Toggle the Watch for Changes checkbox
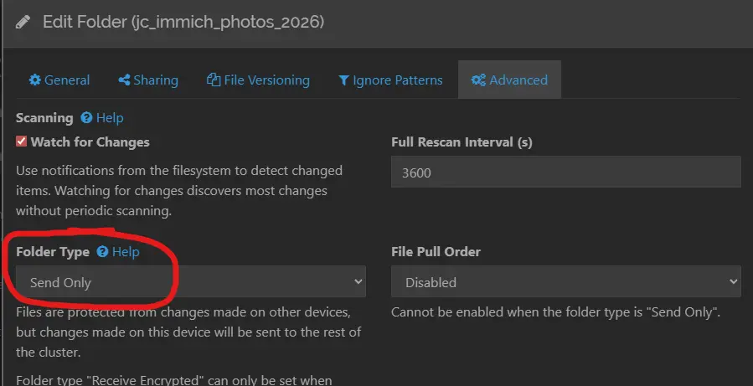753x386 pixels. pos(22,142)
